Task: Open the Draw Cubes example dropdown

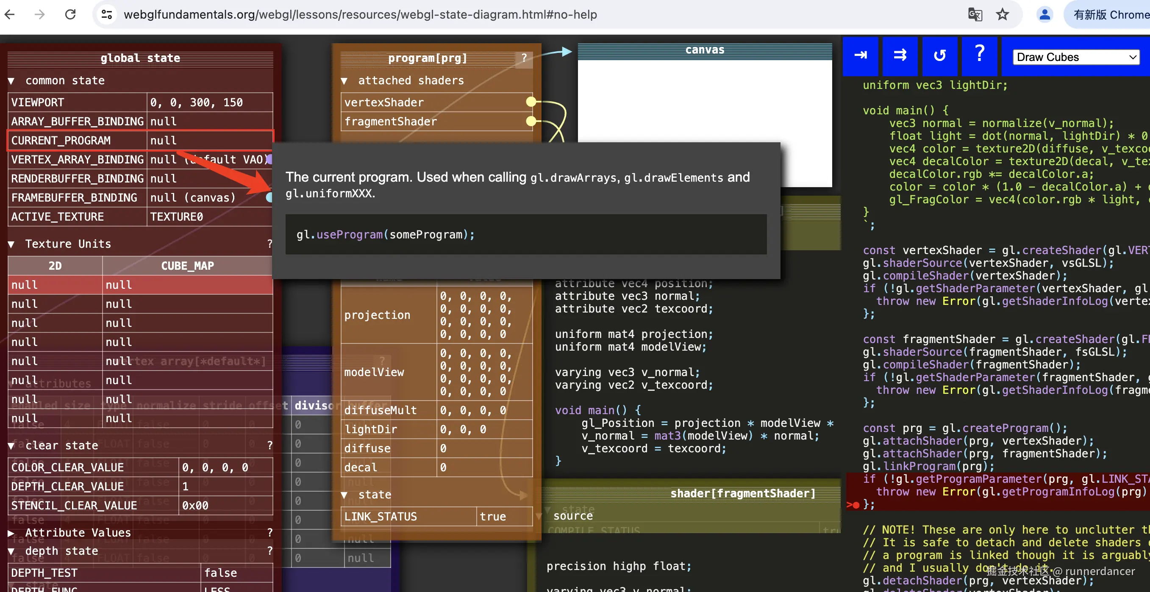Action: [x=1075, y=57]
